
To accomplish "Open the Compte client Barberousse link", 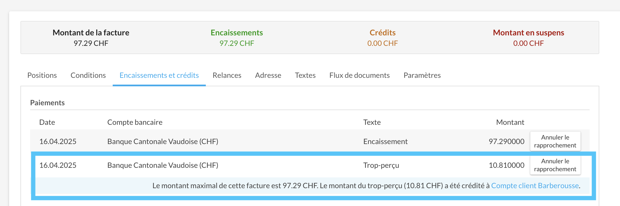I will pyautogui.click(x=535, y=186).
